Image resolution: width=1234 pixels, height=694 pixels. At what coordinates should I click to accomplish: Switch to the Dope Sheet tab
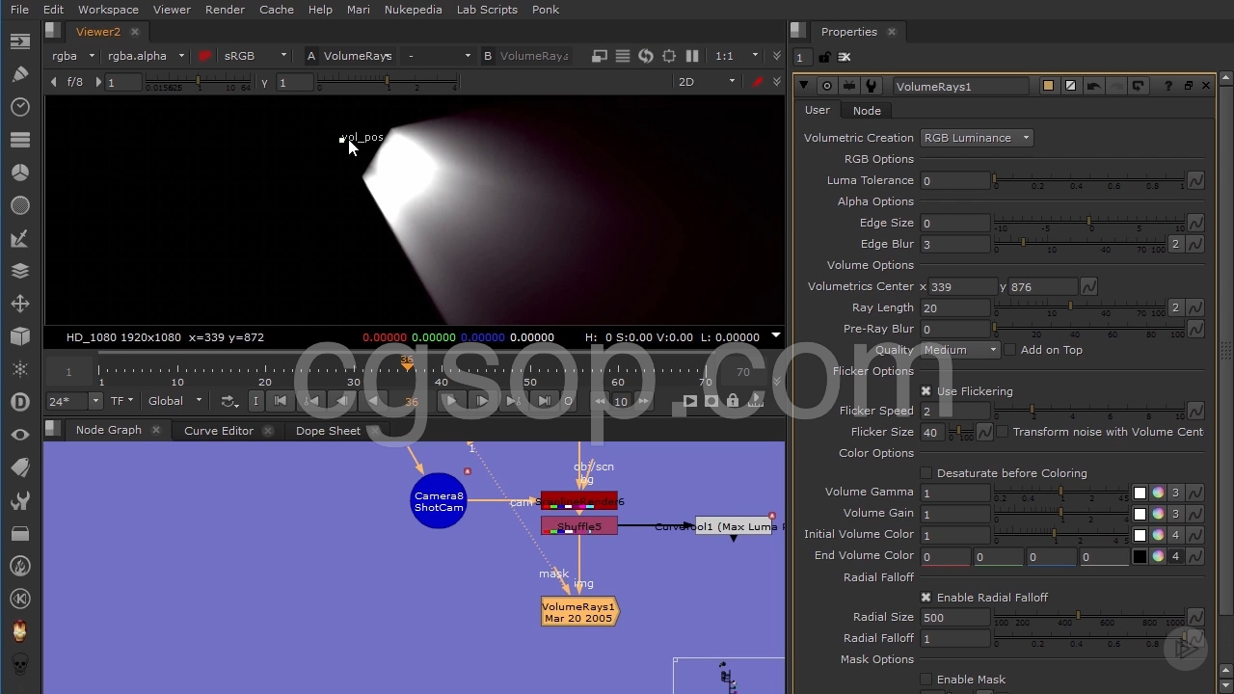pyautogui.click(x=328, y=431)
